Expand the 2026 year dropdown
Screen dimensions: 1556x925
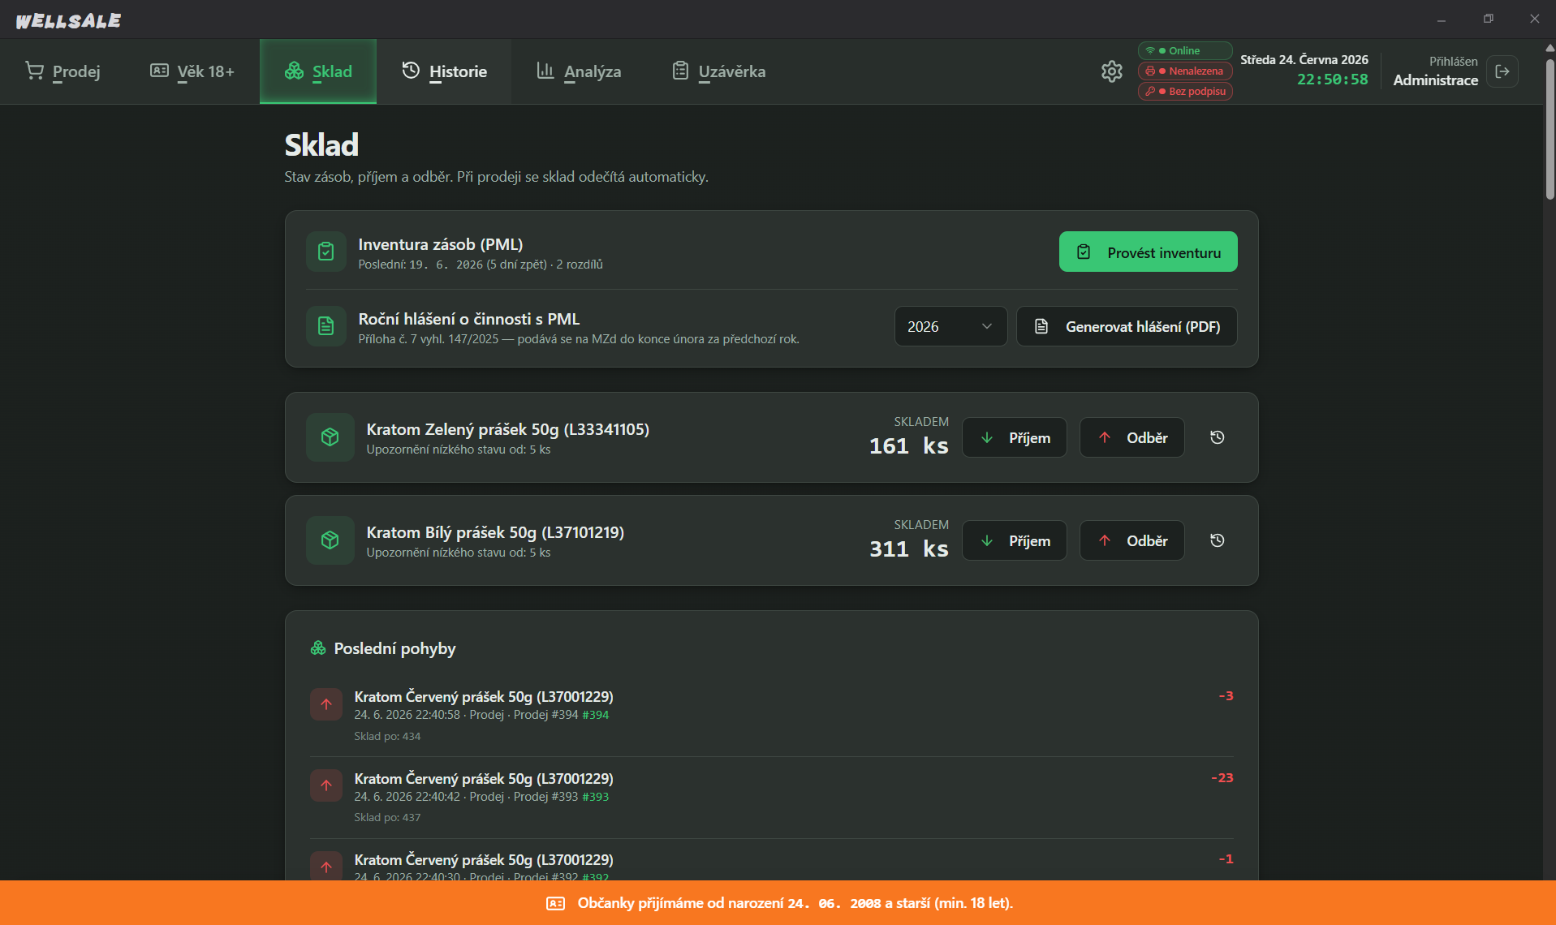tap(950, 326)
